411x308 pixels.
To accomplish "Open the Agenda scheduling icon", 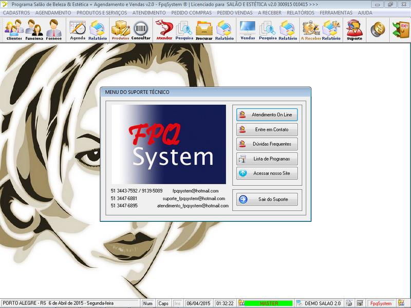I will point(78,30).
